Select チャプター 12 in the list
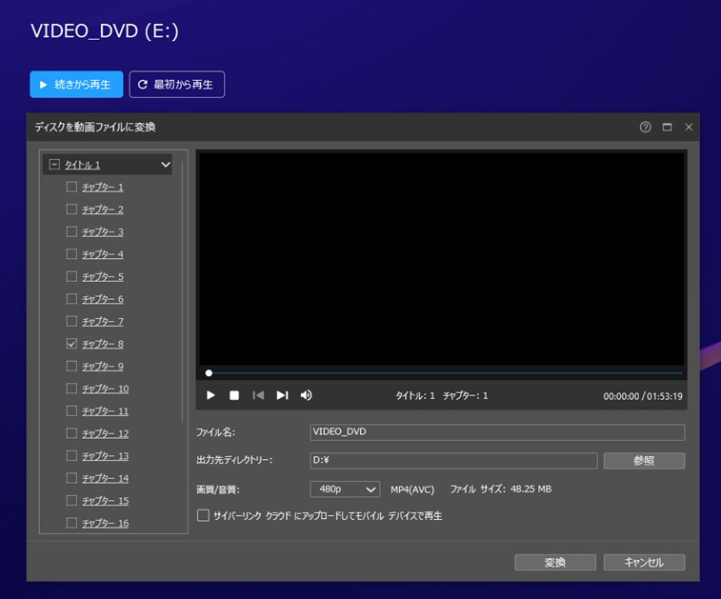 [x=105, y=433]
